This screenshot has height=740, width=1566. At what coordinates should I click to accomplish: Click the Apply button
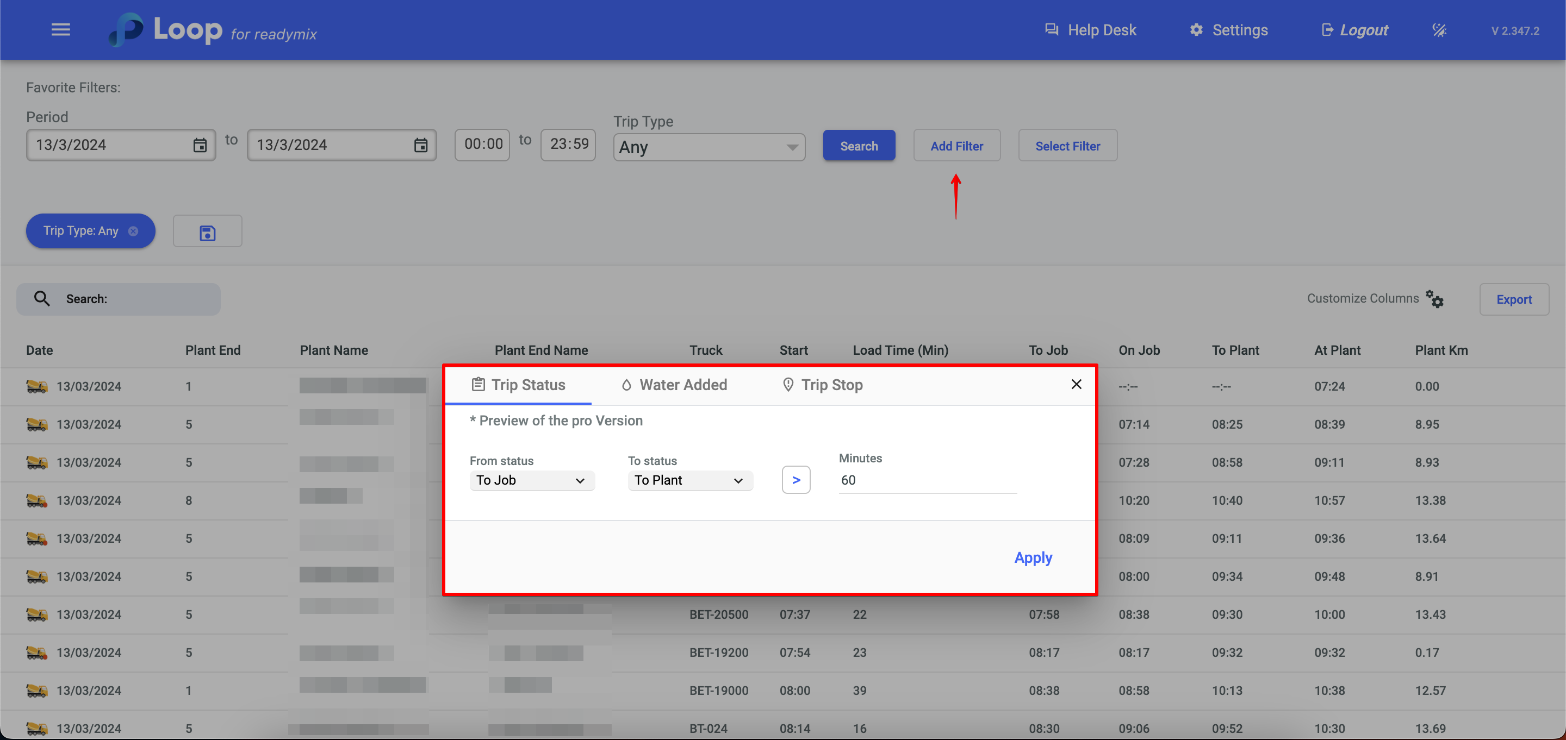(x=1033, y=558)
